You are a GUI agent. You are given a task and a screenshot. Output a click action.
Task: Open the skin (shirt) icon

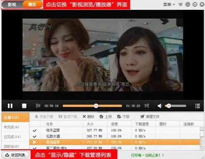click(x=181, y=5)
